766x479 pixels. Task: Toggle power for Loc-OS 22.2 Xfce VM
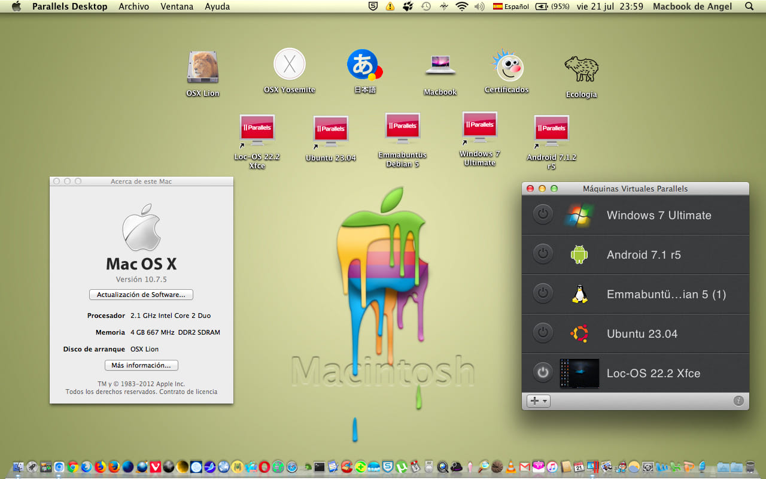pyautogui.click(x=543, y=373)
